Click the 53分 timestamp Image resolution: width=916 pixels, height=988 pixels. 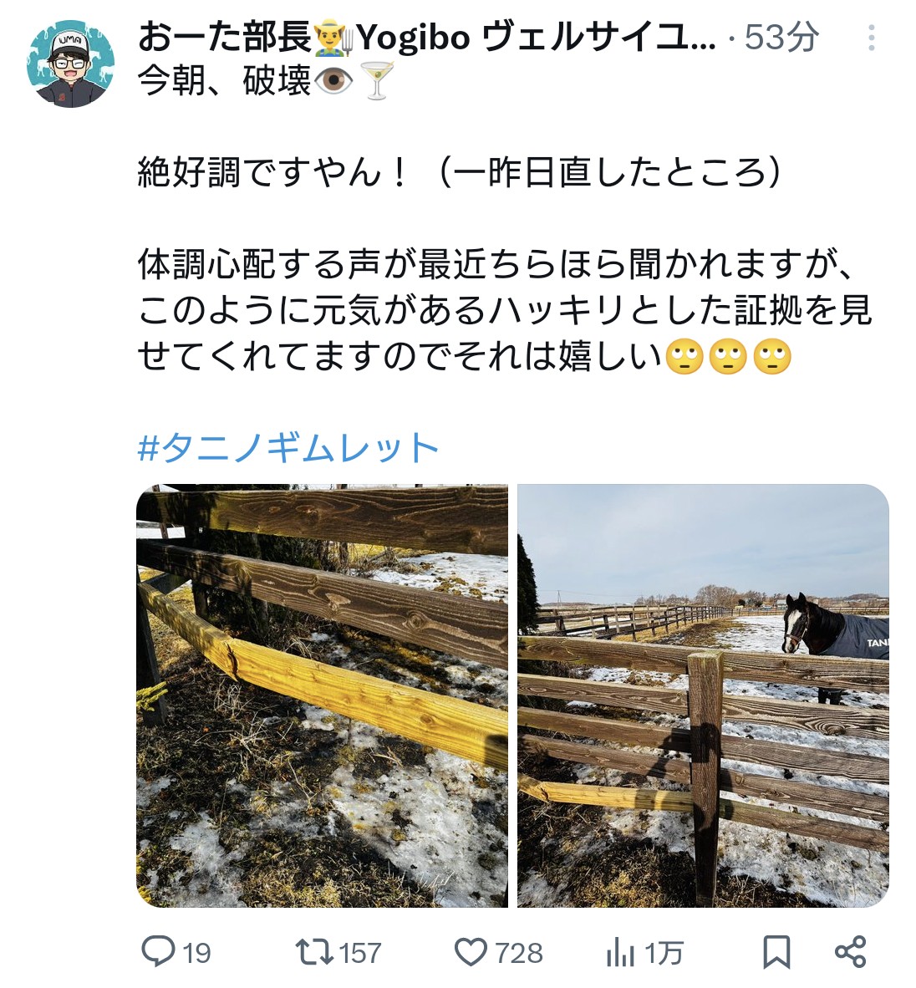[x=781, y=37]
